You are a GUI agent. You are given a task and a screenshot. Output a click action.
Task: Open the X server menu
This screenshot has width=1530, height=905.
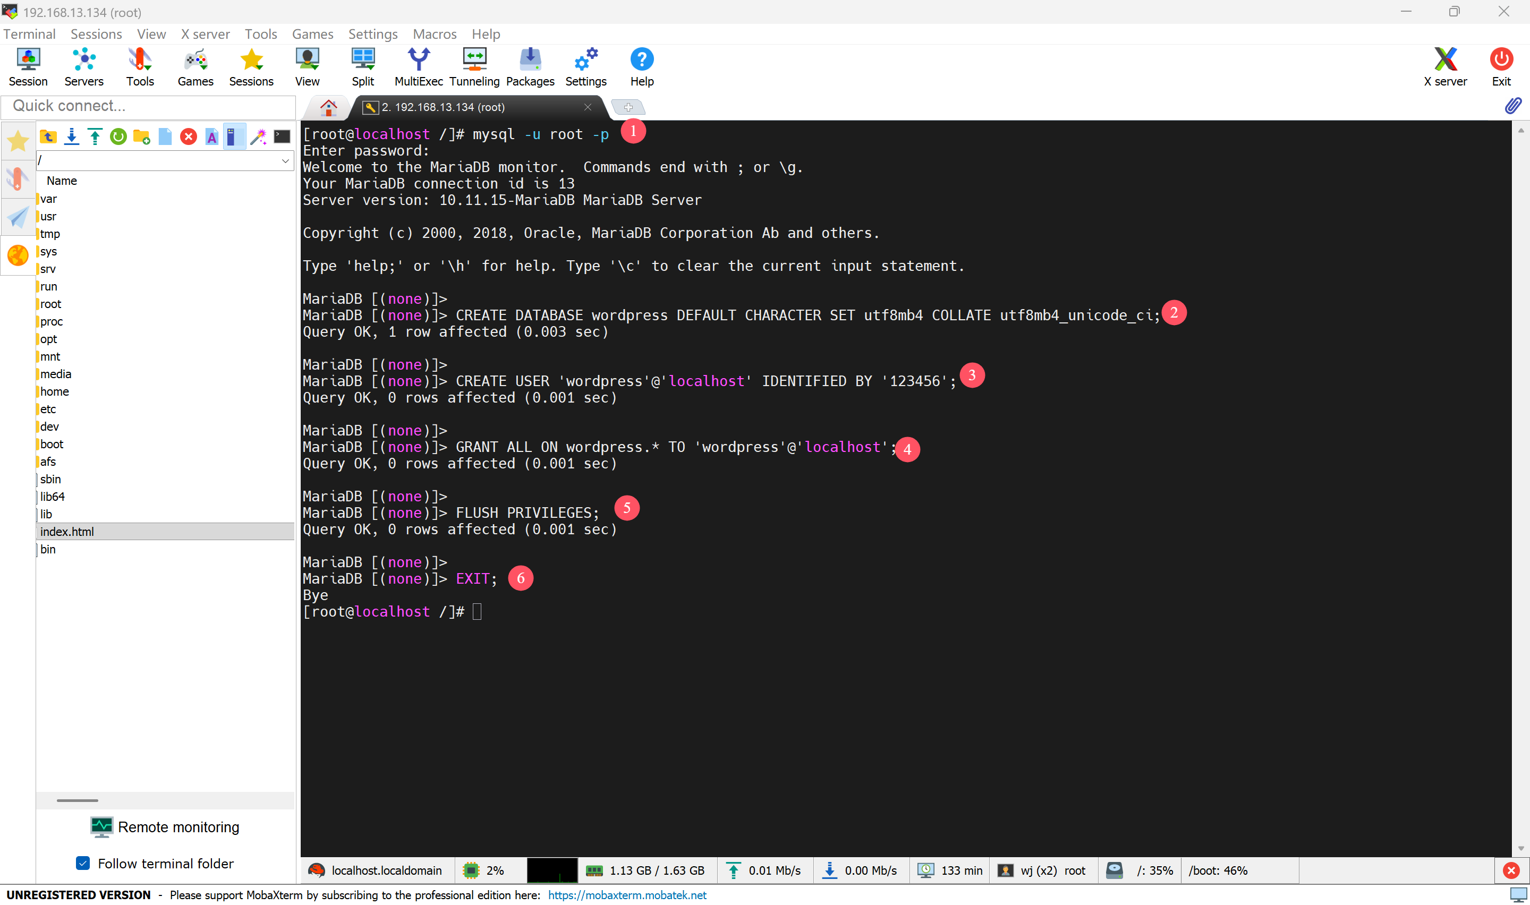pos(206,34)
